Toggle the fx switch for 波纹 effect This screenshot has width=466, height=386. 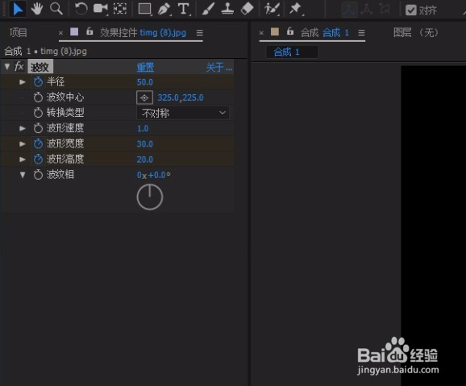coord(19,66)
